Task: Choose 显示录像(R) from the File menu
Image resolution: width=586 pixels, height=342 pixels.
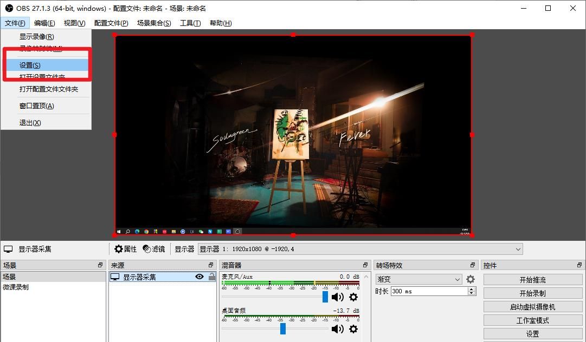Action: click(46, 37)
